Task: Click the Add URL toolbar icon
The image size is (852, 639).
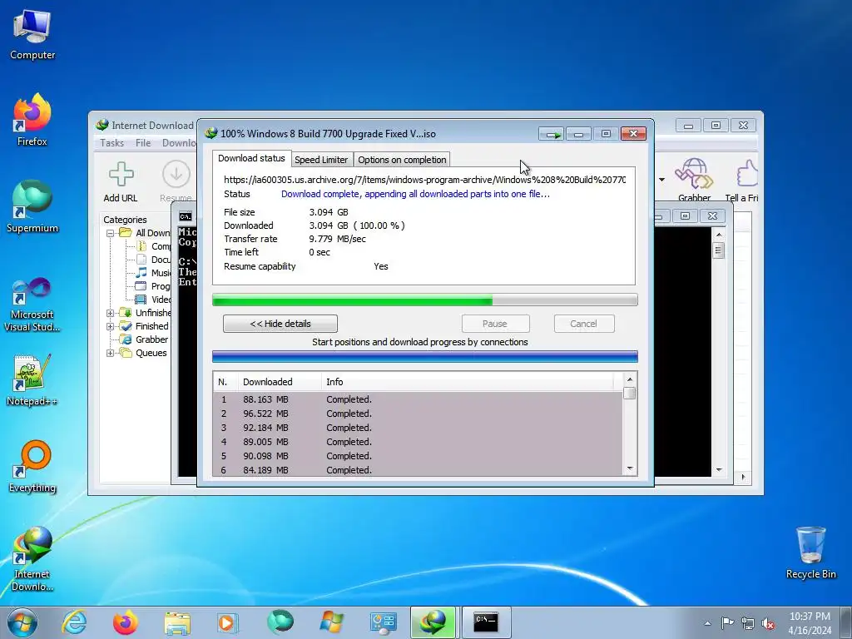Action: pos(121,182)
